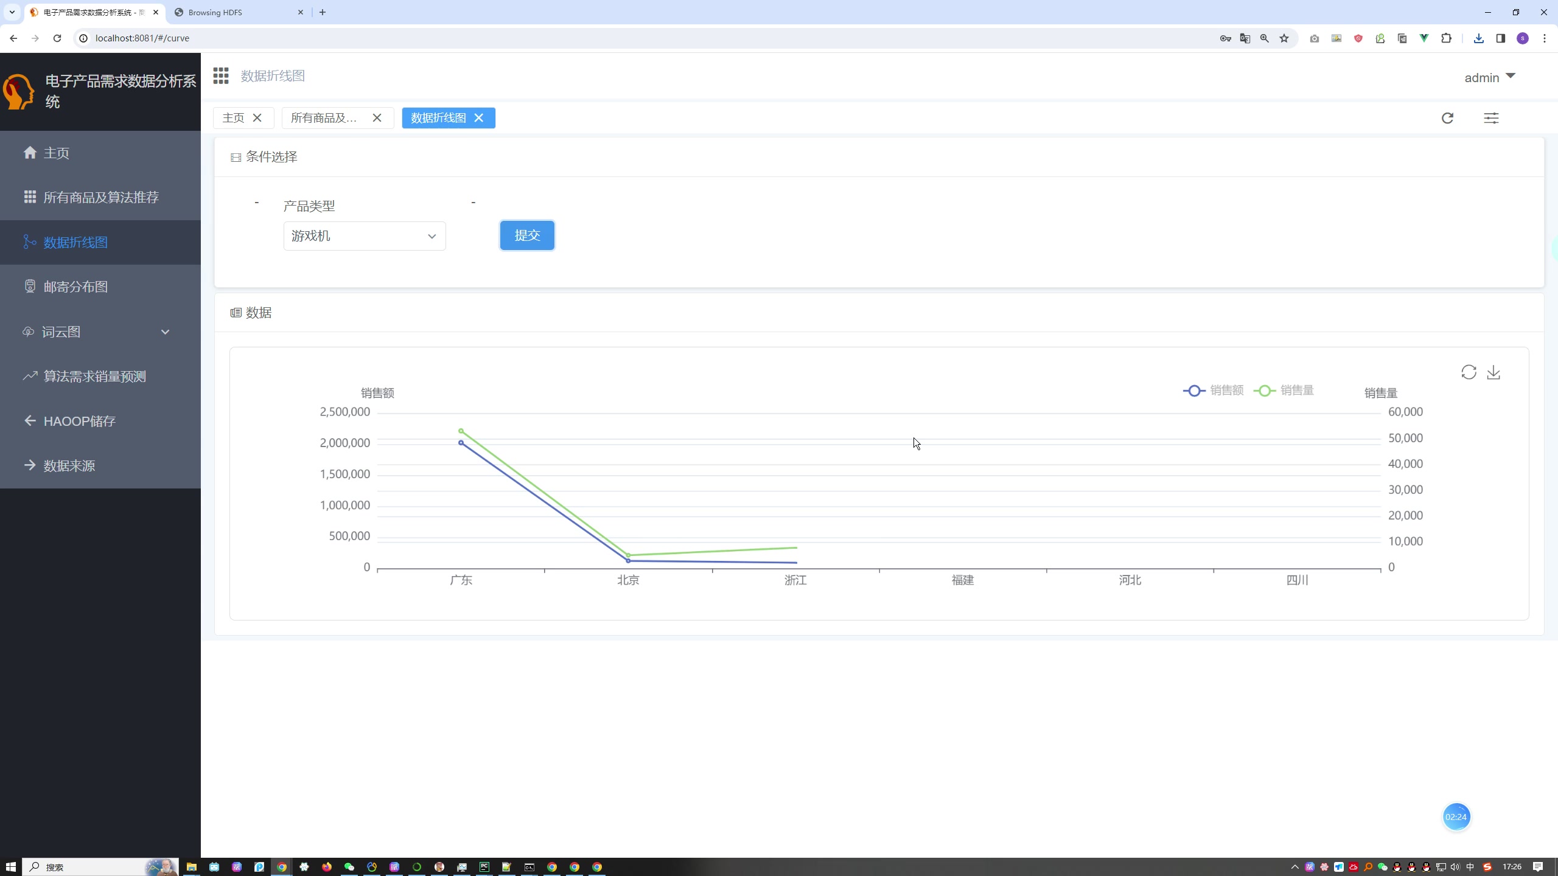Toggle the 销售量 legend series
Viewport: 1558px width, 876px height.
[1284, 391]
